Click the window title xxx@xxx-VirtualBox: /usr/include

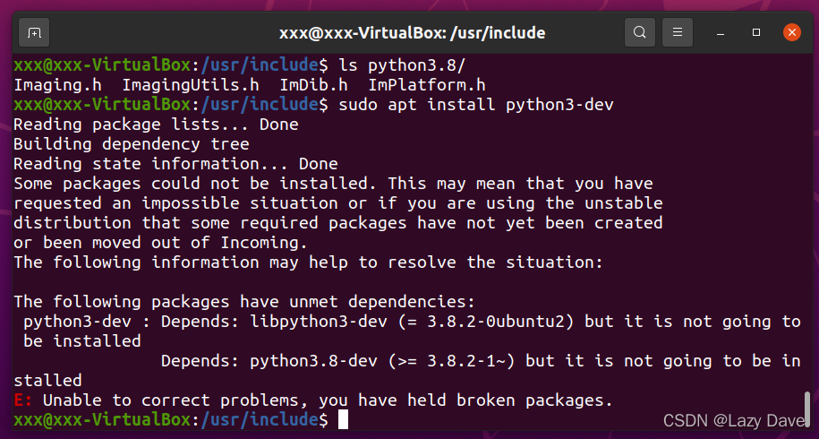click(x=412, y=33)
